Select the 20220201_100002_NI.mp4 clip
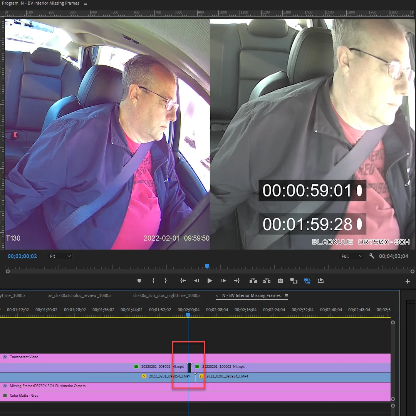The height and width of the screenshot is (416, 416). point(291,368)
